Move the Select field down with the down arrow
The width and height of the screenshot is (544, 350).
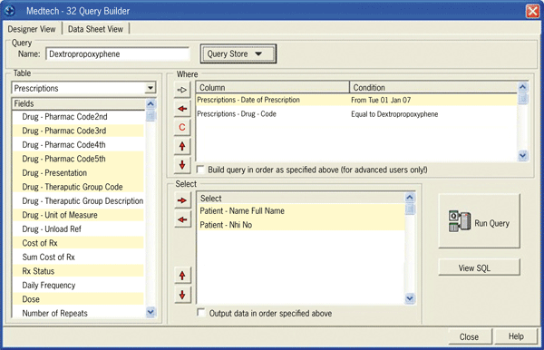[182, 295]
